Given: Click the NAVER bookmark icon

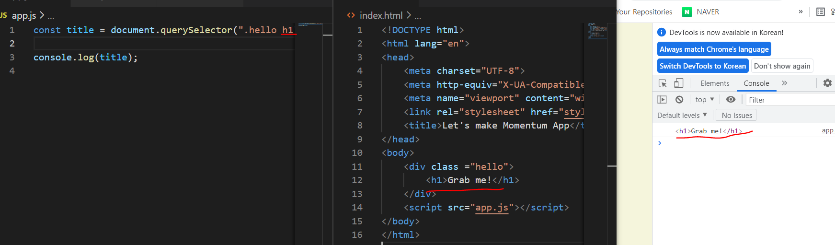Looking at the screenshot, I should (x=687, y=12).
